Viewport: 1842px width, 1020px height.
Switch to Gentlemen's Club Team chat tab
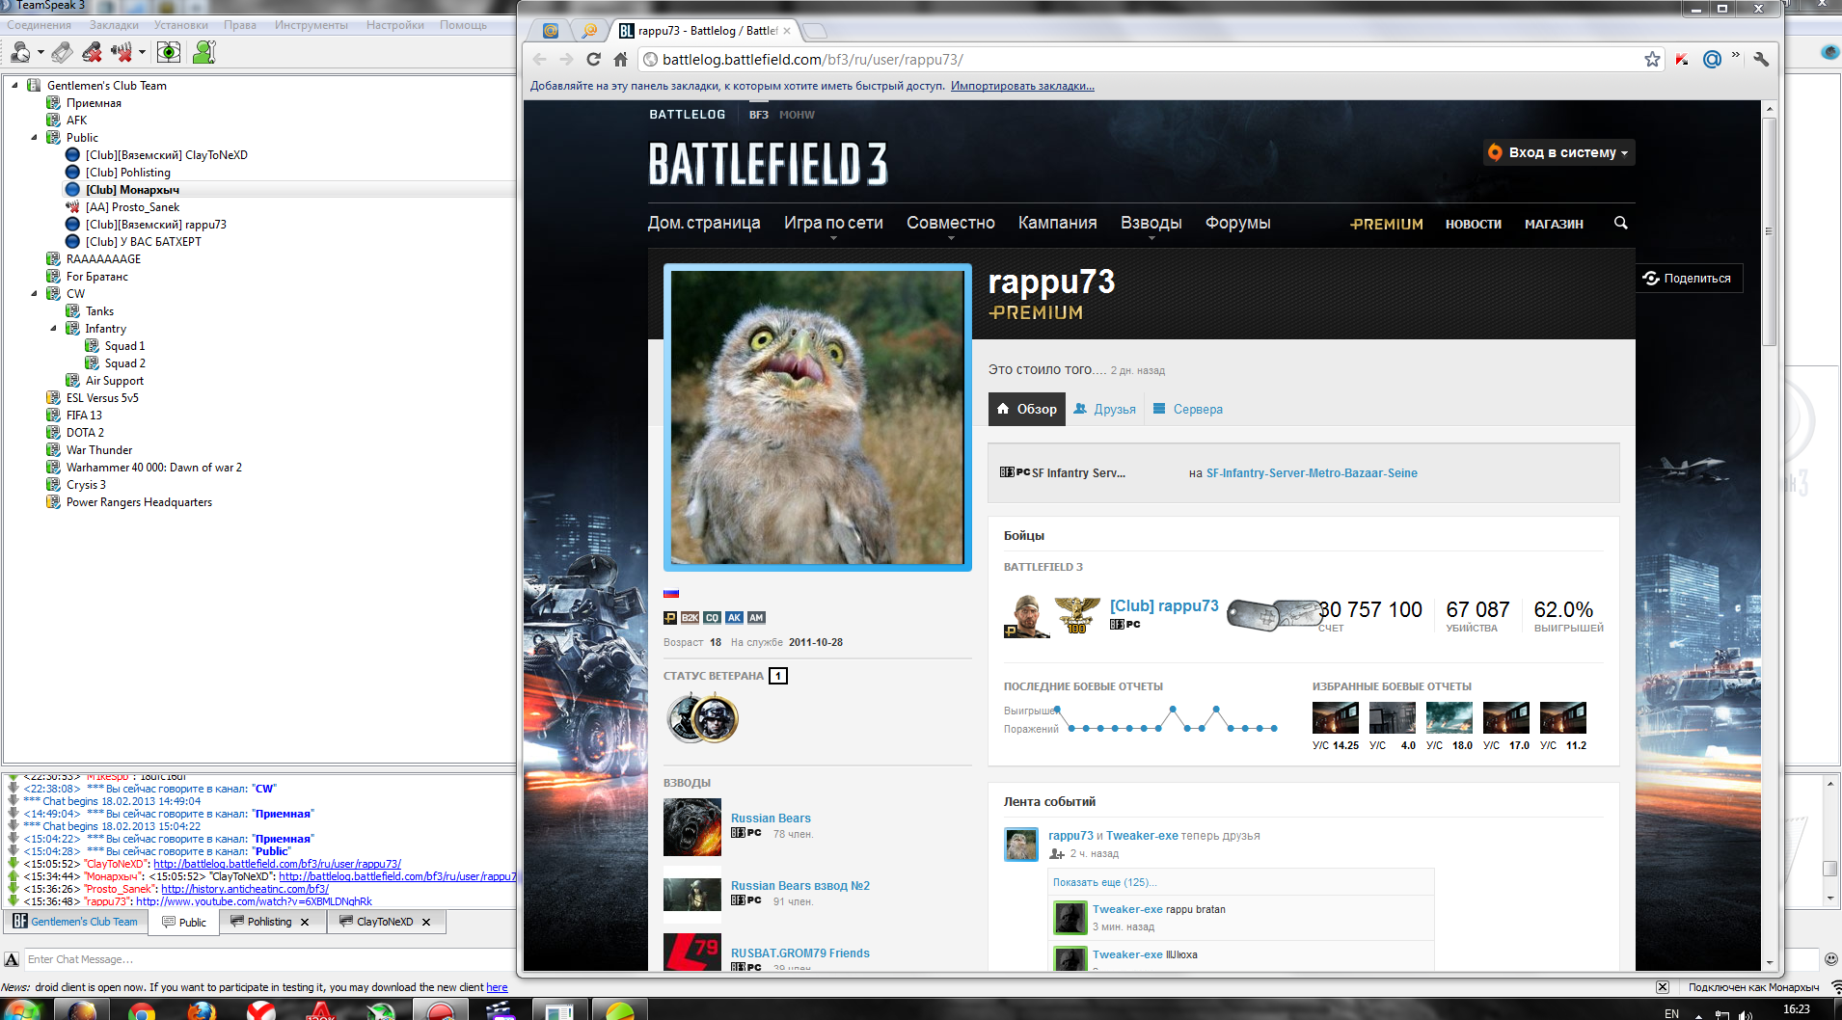point(75,922)
